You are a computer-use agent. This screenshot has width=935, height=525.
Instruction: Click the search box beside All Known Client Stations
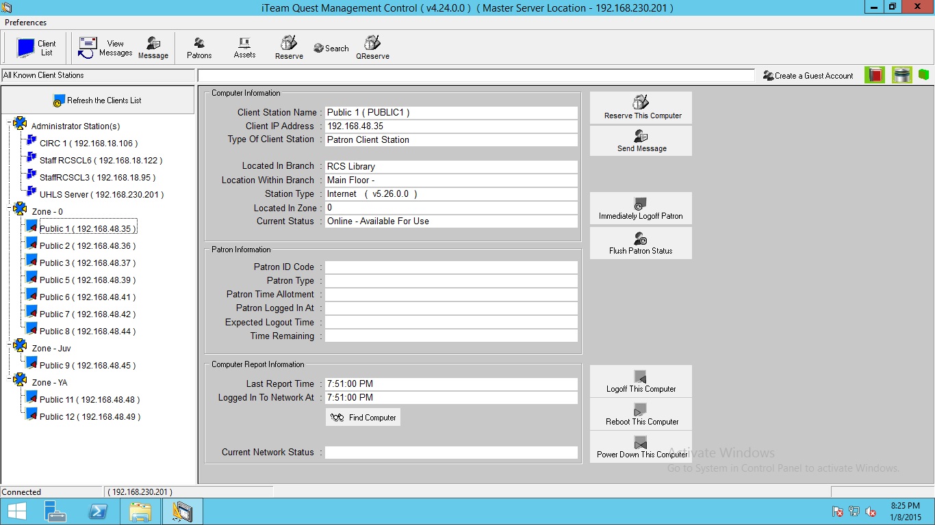tap(476, 75)
